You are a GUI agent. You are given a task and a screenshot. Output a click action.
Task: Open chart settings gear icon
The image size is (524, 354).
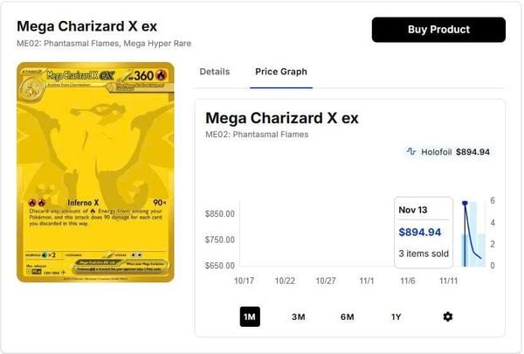pyautogui.click(x=448, y=316)
